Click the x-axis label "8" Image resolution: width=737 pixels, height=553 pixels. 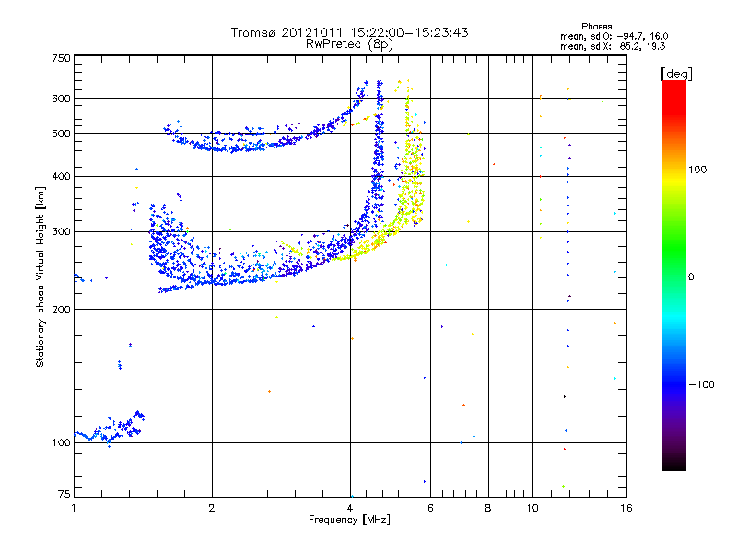[x=488, y=508]
